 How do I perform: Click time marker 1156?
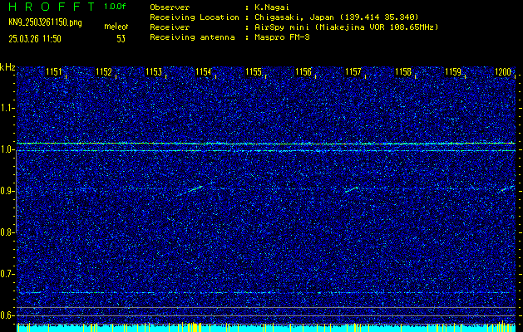pyautogui.click(x=303, y=72)
